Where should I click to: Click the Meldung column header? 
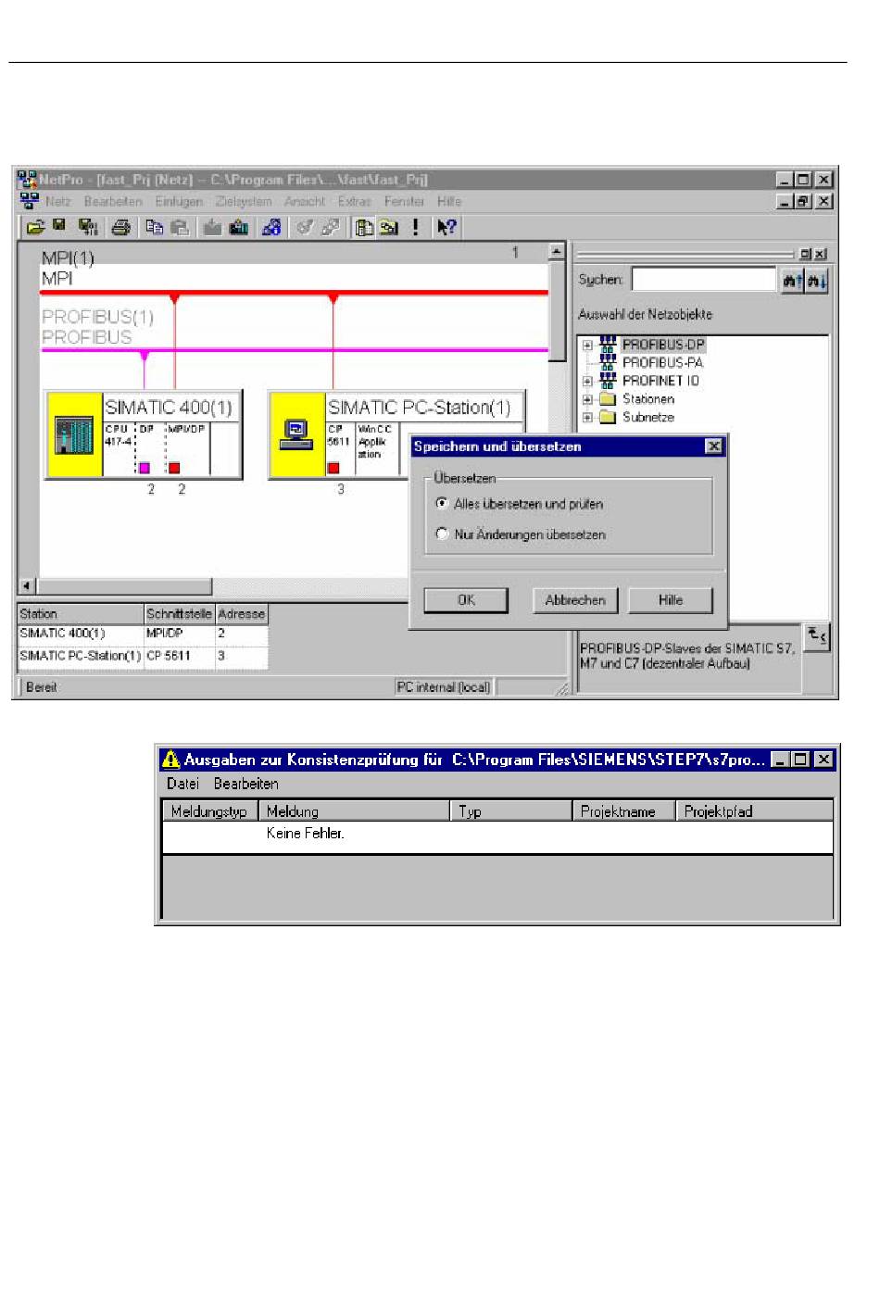tap(354, 810)
